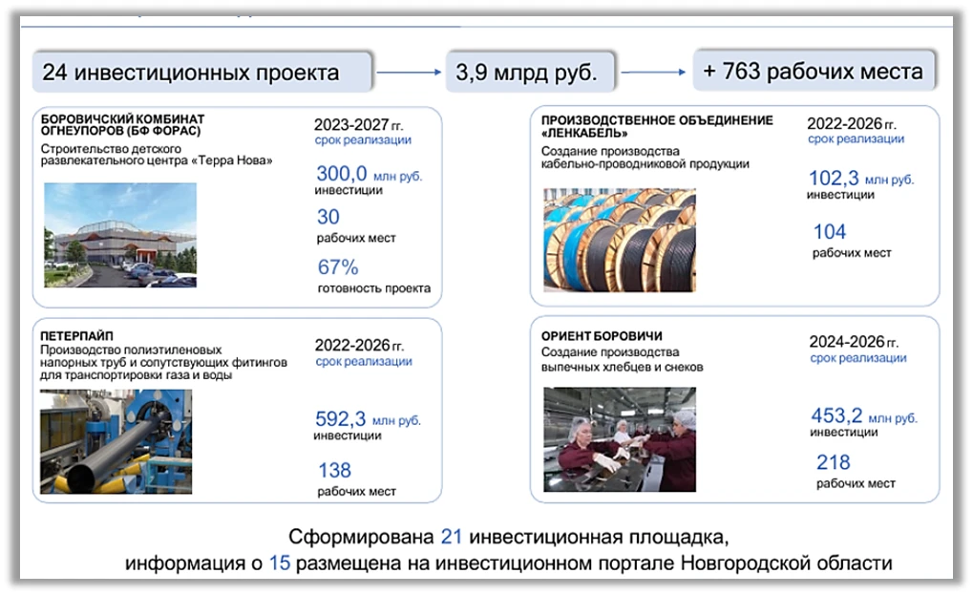Viewport: 973px width, 595px height.
Task: Open the cable reels photo
Action: click(620, 240)
